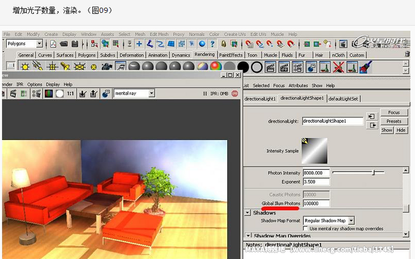Viewport: 415px width, 259px height.
Task: Click the Open Scene folder icon
Action: 64,44
